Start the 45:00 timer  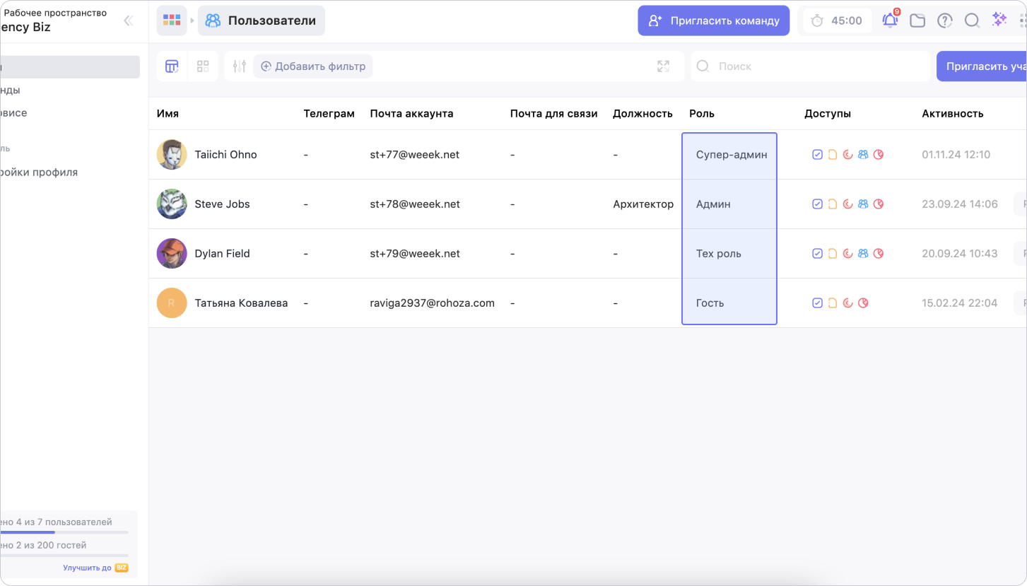(838, 20)
